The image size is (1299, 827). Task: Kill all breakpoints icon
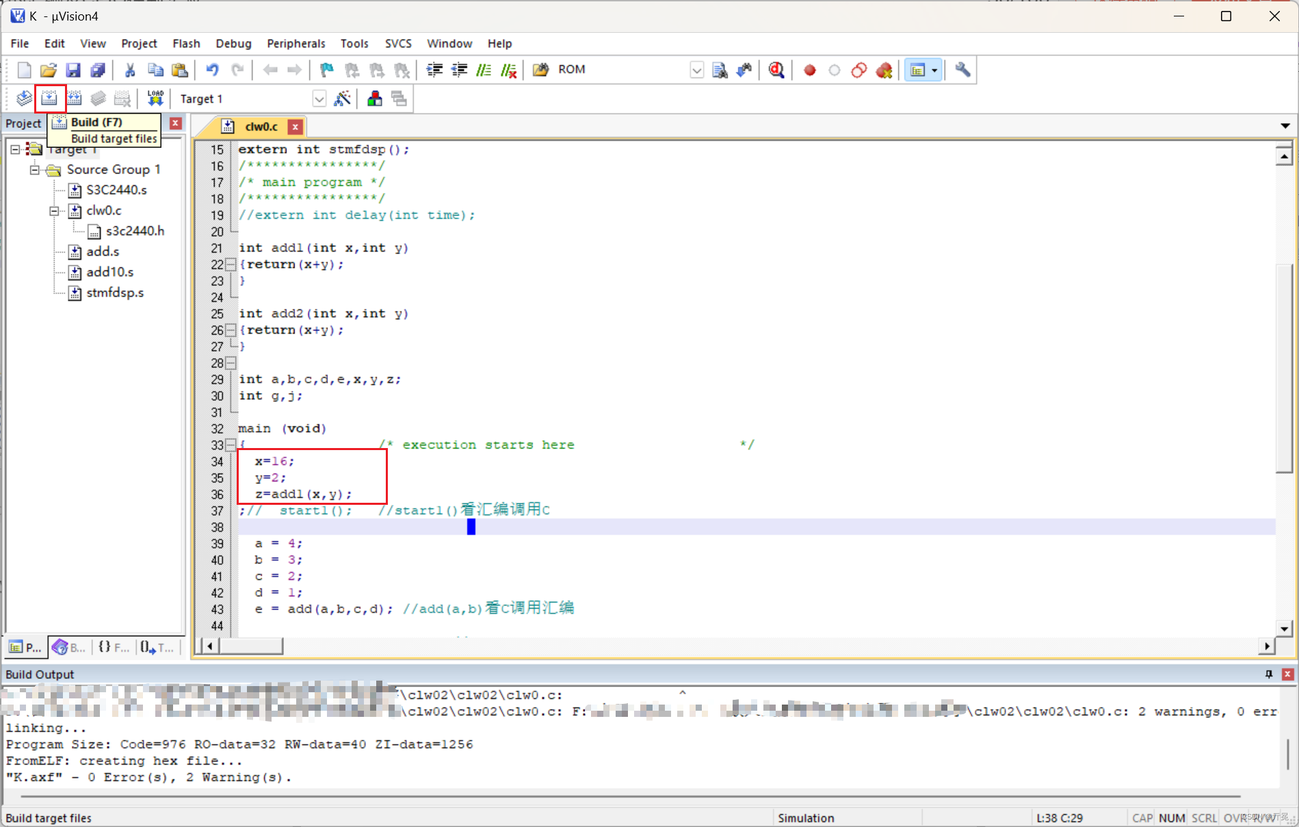tap(884, 70)
